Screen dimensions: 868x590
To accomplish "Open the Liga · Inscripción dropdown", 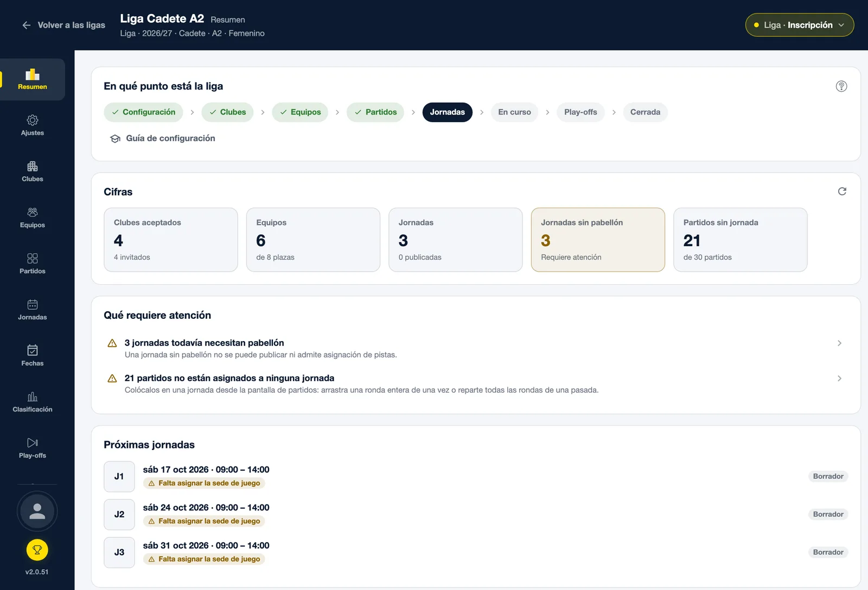I will pos(799,25).
